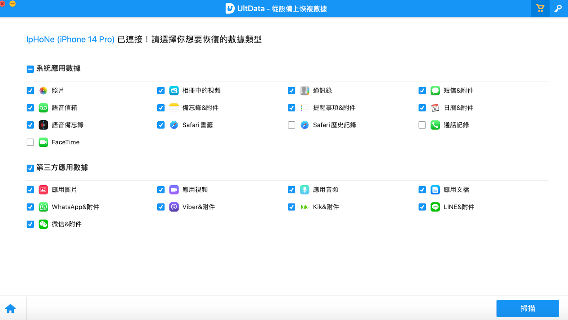568x320 pixels.
Task: Minimize the window with yellow button
Action: [12, 4]
